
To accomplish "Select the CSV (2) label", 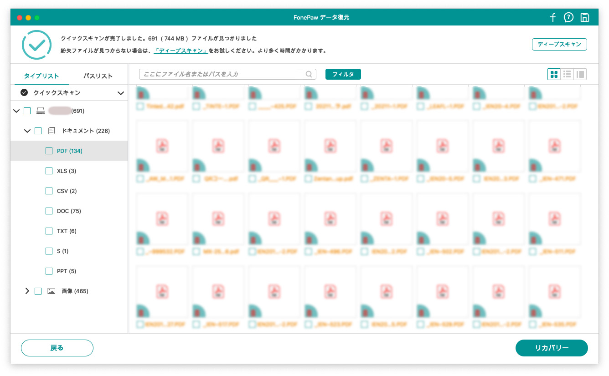I will [x=67, y=191].
